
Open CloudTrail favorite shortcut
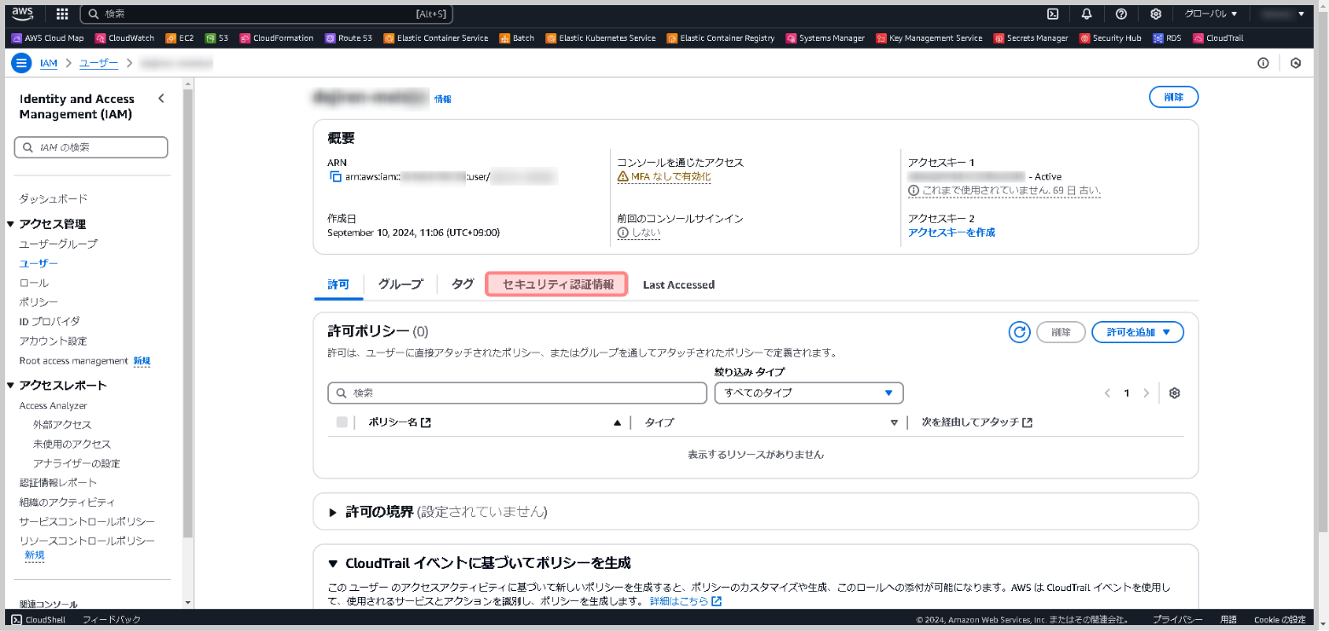click(x=1218, y=38)
